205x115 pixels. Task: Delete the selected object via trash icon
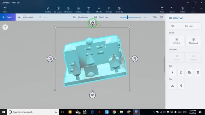click(198, 73)
